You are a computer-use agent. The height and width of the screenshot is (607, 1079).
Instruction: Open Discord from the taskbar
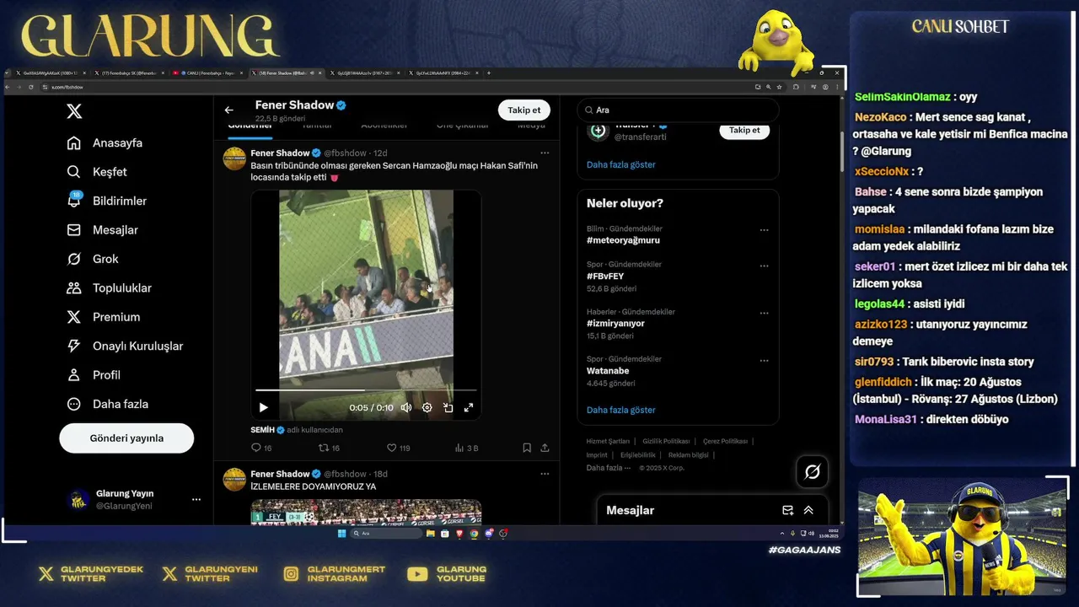(488, 534)
